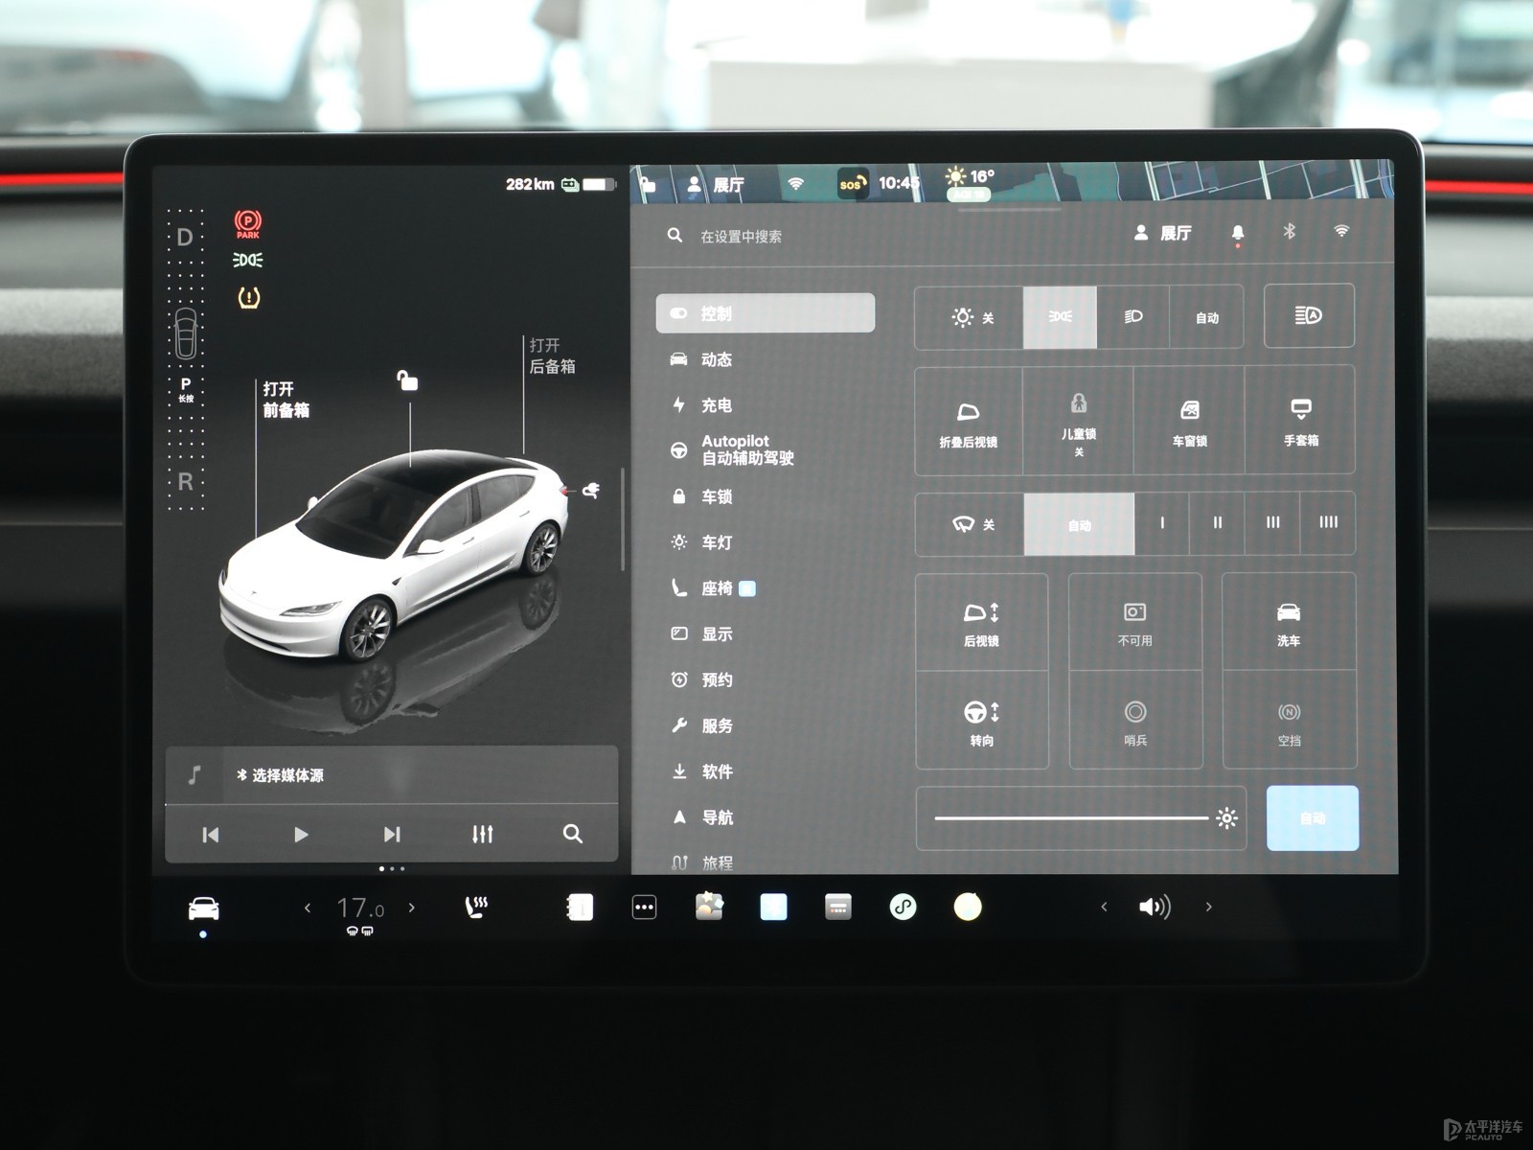The height and width of the screenshot is (1150, 1533).
Task: Open the 手套箱 glovebox
Action: point(1300,422)
